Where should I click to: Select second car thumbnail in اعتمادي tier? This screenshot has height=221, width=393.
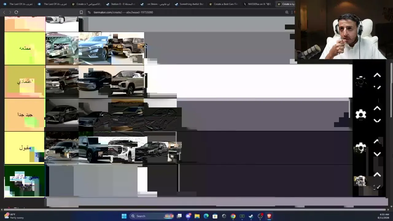tap(95, 82)
